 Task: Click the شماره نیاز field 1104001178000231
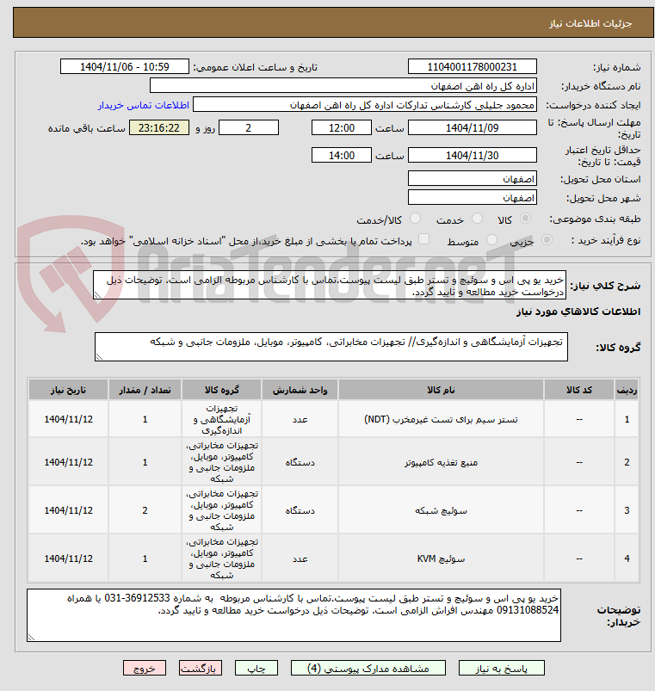click(x=472, y=66)
